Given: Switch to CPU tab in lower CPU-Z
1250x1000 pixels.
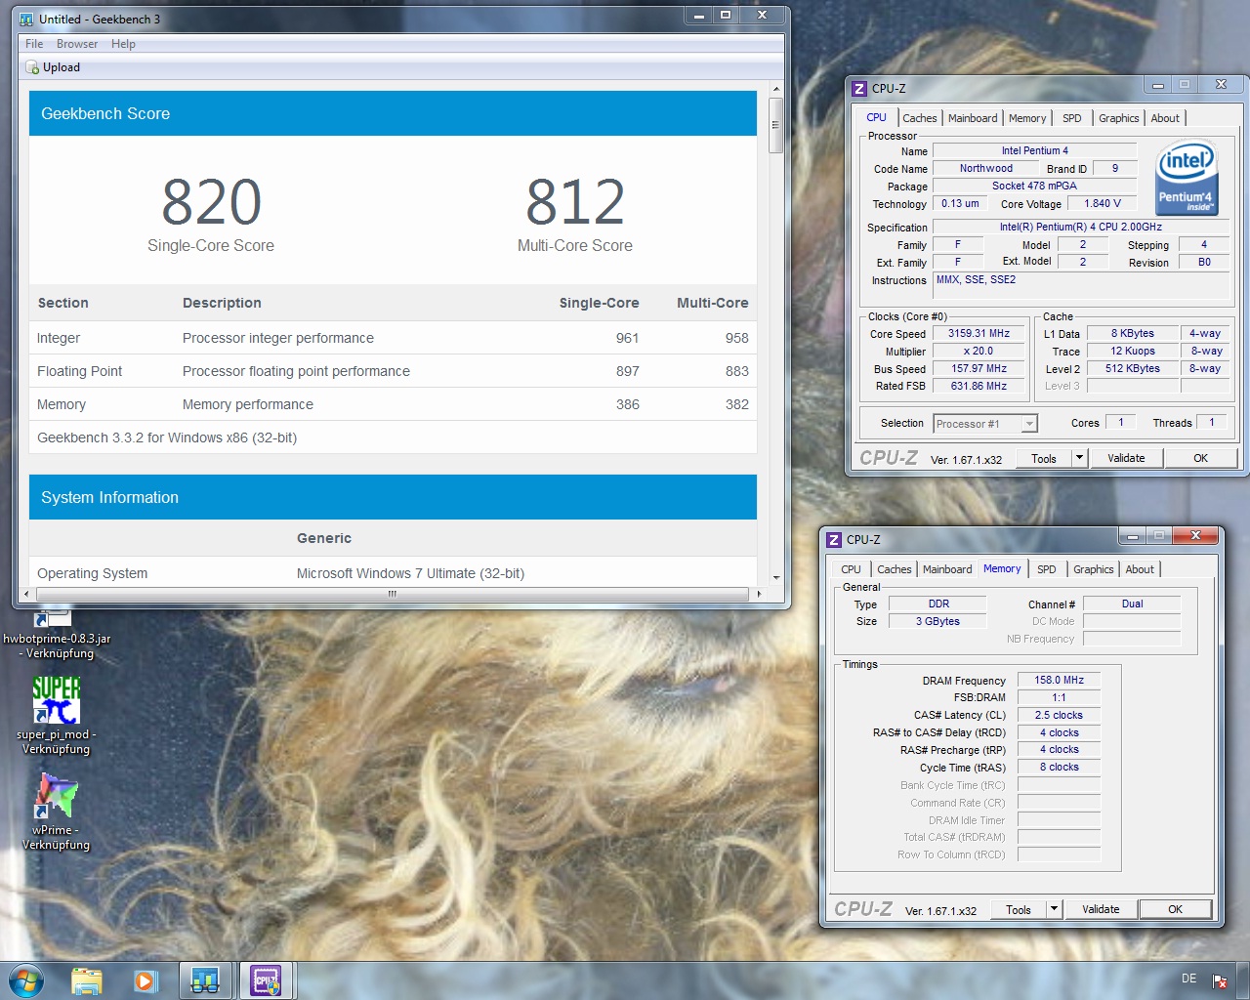Looking at the screenshot, I should 852,569.
